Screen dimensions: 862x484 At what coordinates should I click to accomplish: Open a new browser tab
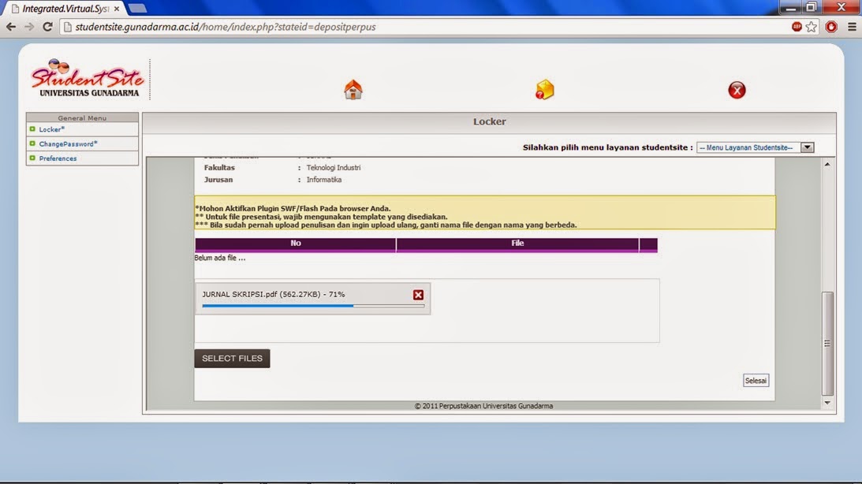click(137, 8)
